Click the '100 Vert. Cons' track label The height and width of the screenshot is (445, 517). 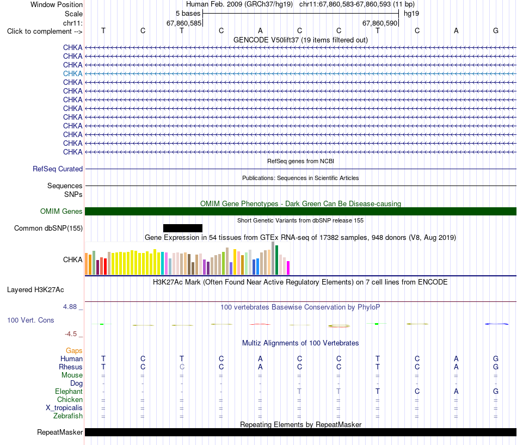pyautogui.click(x=30, y=320)
